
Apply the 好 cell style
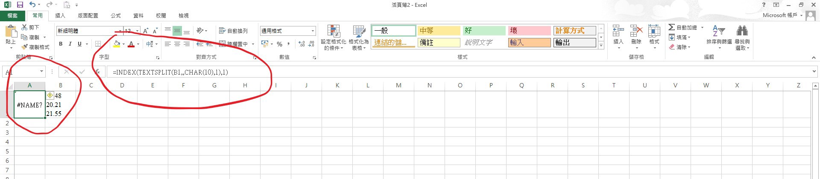tap(484, 31)
